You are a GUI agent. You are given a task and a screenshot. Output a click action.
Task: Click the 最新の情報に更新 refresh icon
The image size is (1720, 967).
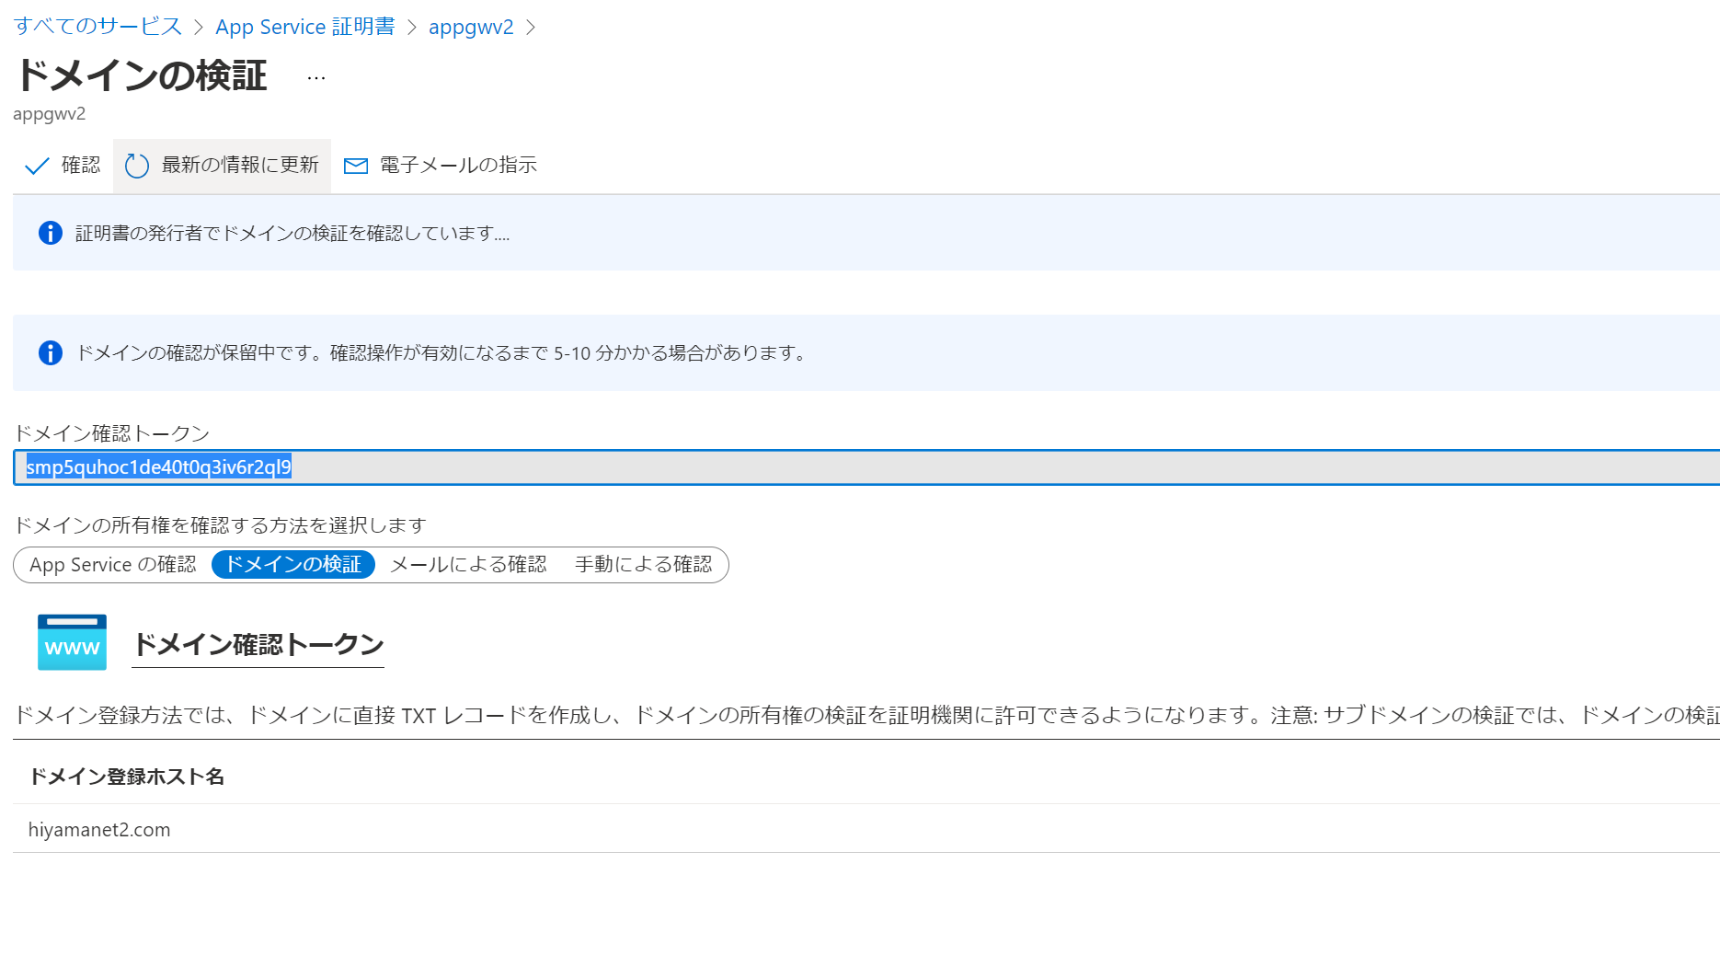point(137,166)
